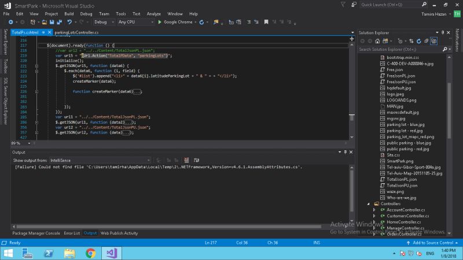Expand the collapsed createMarker function at line 226
The width and height of the screenshot is (463, 260).
[x=36, y=92]
